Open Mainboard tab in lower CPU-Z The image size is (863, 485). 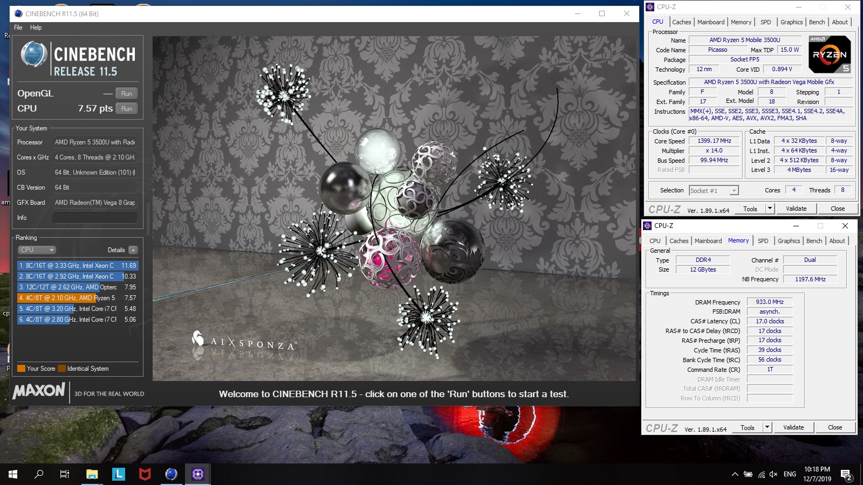[708, 241]
